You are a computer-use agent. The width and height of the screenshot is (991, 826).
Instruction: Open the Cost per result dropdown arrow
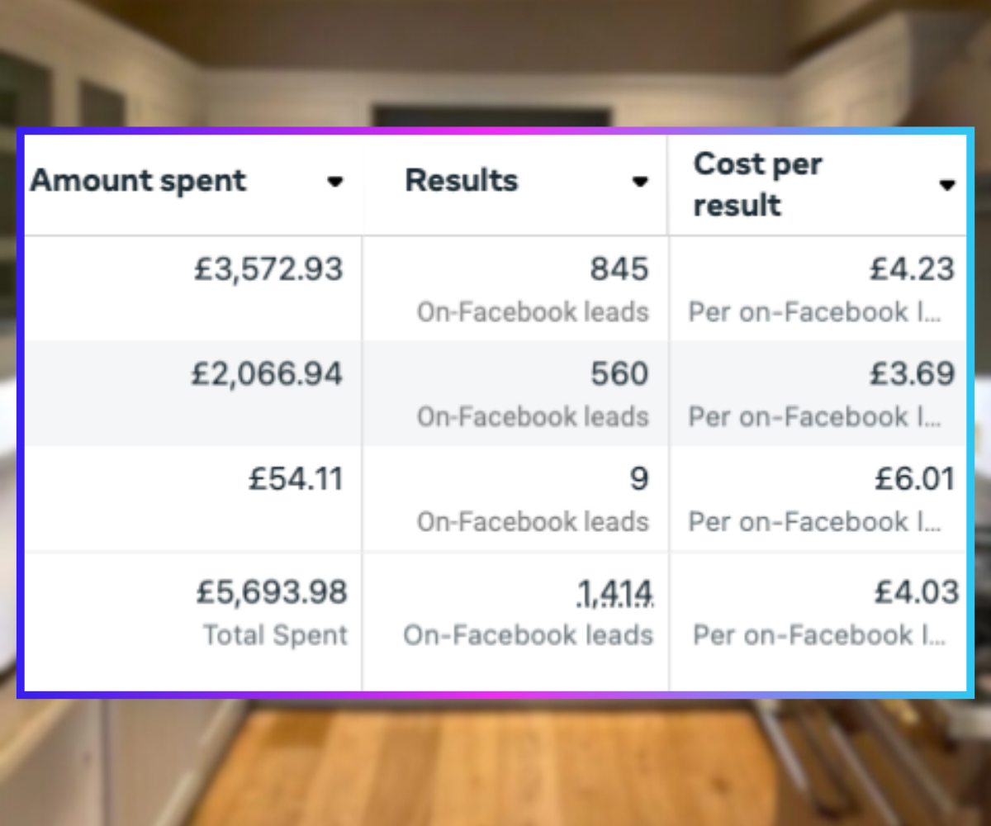947,184
